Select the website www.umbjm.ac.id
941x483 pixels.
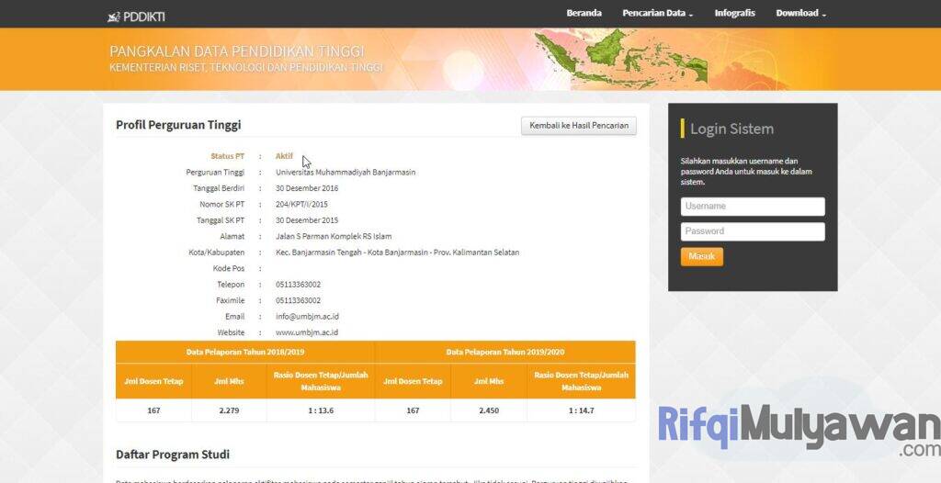click(x=307, y=332)
